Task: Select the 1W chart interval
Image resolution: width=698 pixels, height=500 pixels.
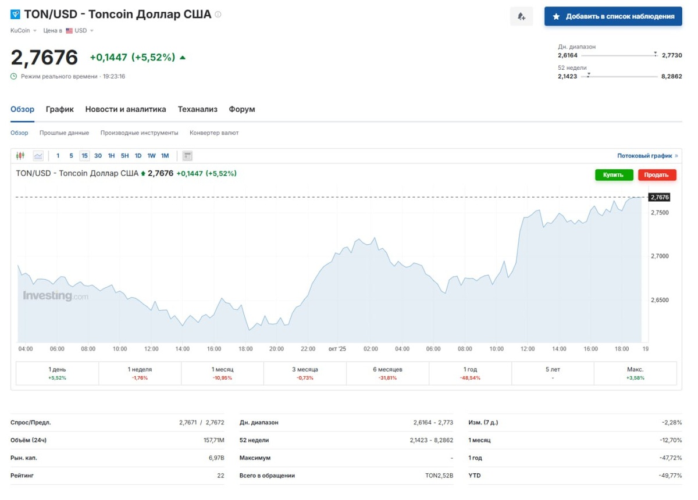Action: tap(151, 156)
